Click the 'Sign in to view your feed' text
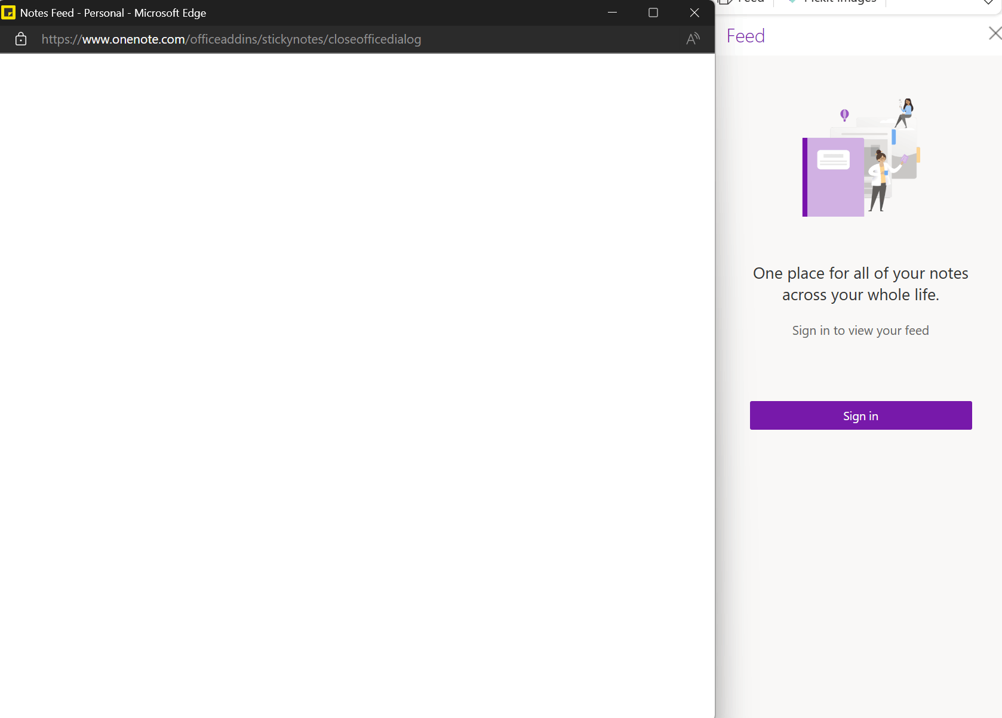Viewport: 1002px width, 718px height. 860,331
